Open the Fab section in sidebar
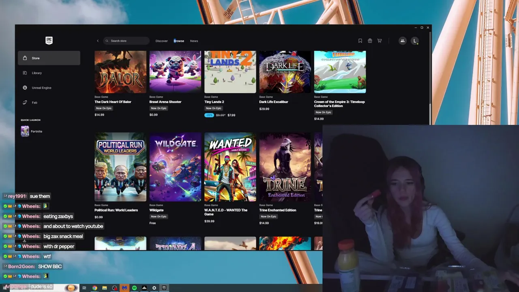The image size is (519, 292). point(49,103)
